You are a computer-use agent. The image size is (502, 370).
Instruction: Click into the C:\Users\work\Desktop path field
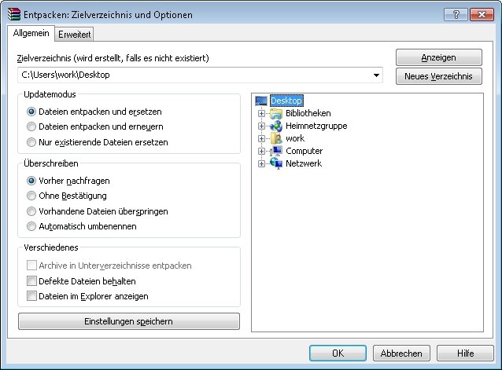point(194,75)
